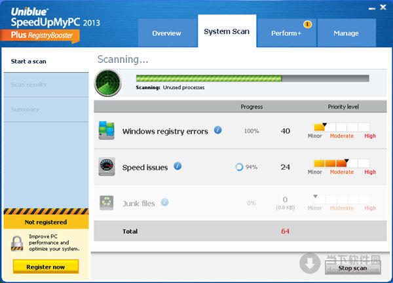Image resolution: width=393 pixels, height=283 pixels.
Task: Click the 'Improve PC performance' text
Action: tap(54, 242)
